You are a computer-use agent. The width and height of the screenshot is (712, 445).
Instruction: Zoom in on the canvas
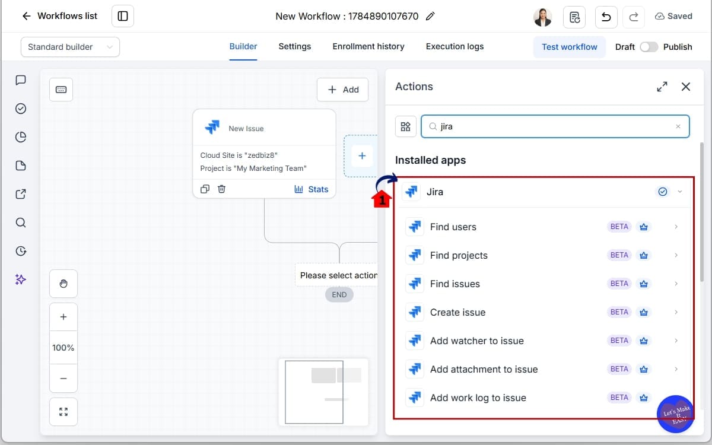[63, 317]
